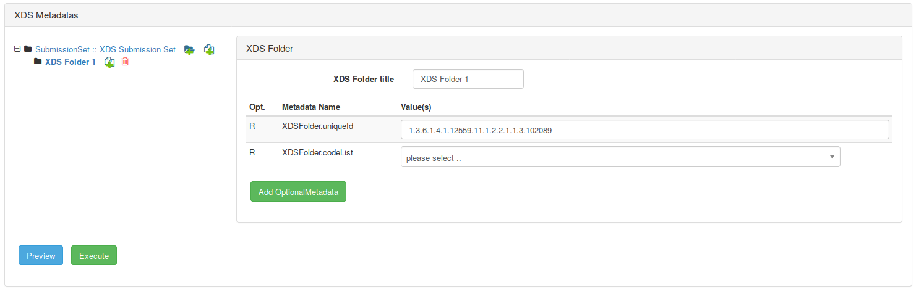Run the submission with the Execute button

click(94, 256)
